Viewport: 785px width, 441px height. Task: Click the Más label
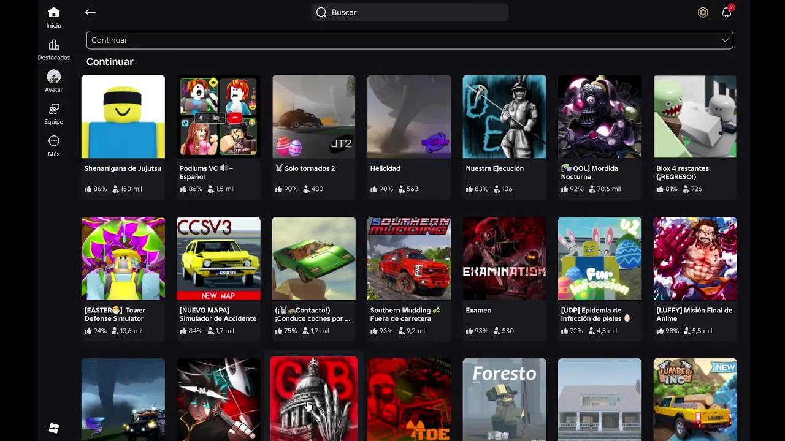pos(54,154)
